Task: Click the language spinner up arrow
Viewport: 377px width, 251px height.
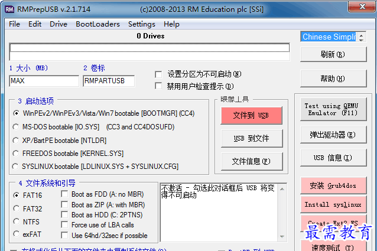Action: (361, 35)
